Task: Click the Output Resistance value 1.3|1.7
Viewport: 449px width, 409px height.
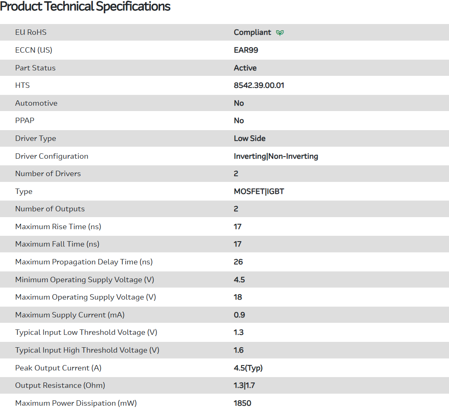Action: [x=244, y=385]
